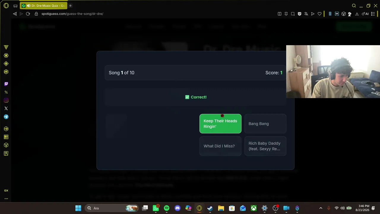Open Discord from the taskbar
Screen dimensions: 380x214
178,208
